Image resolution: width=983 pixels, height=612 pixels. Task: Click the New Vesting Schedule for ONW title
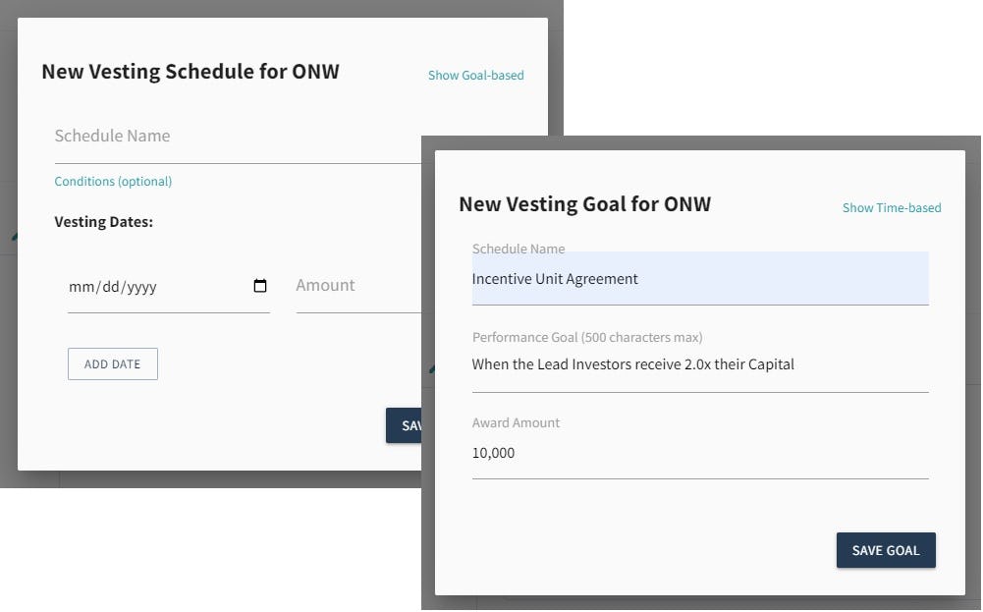pos(191,72)
